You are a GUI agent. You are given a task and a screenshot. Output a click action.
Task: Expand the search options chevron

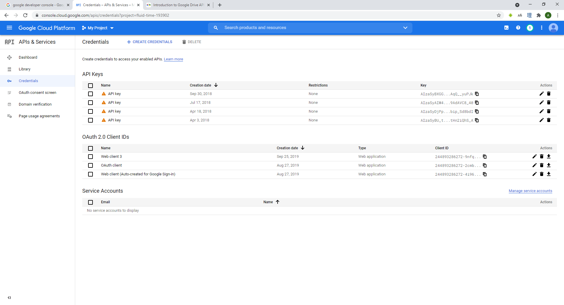[405, 28]
